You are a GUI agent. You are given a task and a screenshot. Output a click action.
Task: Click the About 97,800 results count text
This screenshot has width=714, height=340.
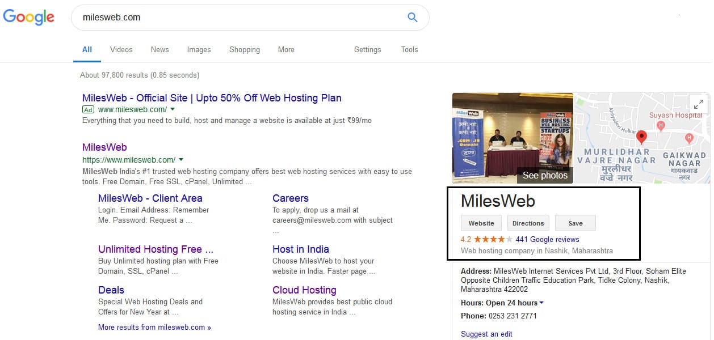pyautogui.click(x=140, y=75)
